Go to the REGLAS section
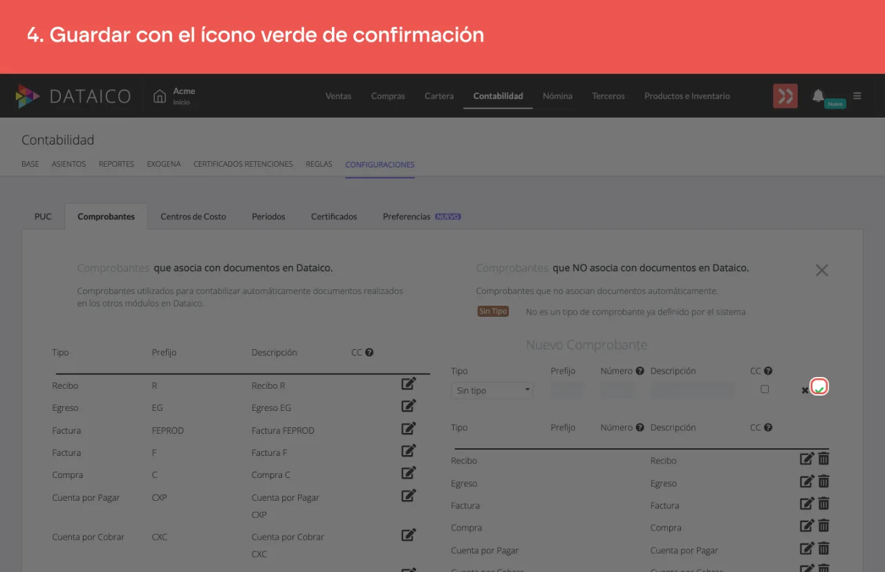 click(319, 164)
